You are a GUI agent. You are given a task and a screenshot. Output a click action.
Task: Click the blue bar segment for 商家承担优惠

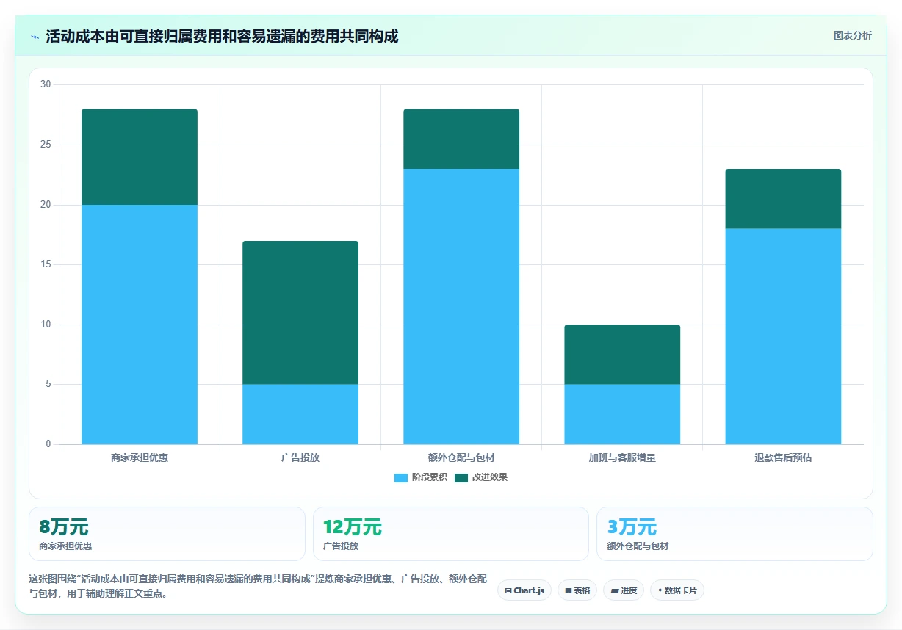pos(140,325)
